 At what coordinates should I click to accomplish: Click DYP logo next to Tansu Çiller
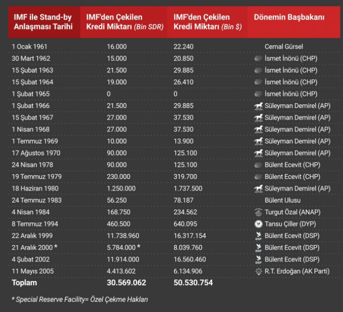pyautogui.click(x=258, y=224)
